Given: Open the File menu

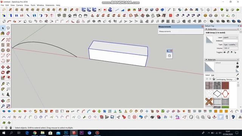Looking at the screenshot, I should pos(2,5).
